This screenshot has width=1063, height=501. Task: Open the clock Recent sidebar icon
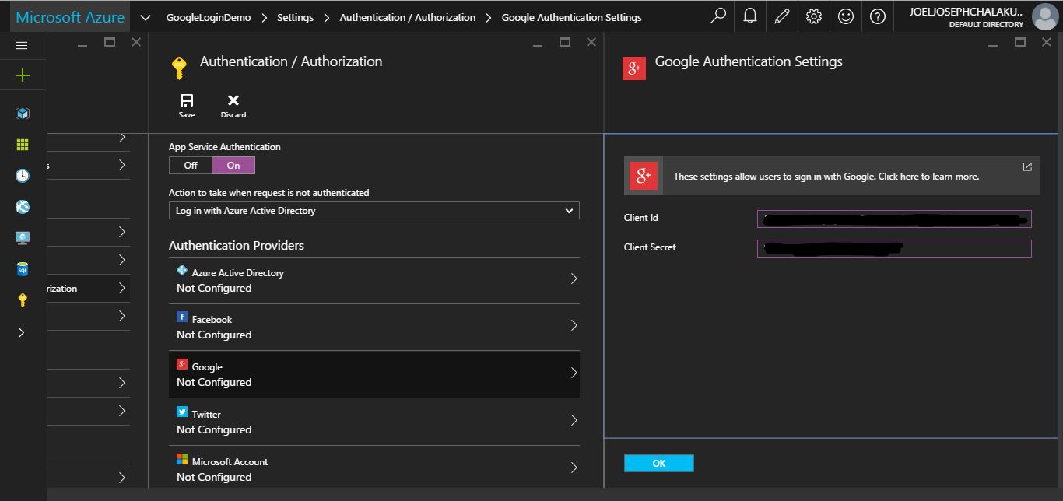pyautogui.click(x=22, y=176)
